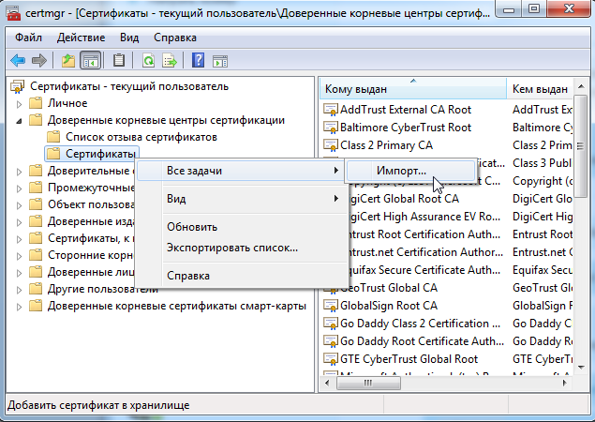Click the horizontal scrollbar thumb

point(368,383)
